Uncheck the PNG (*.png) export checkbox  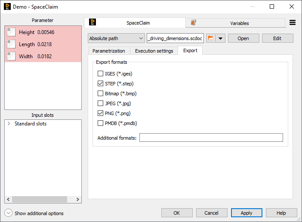(100, 113)
